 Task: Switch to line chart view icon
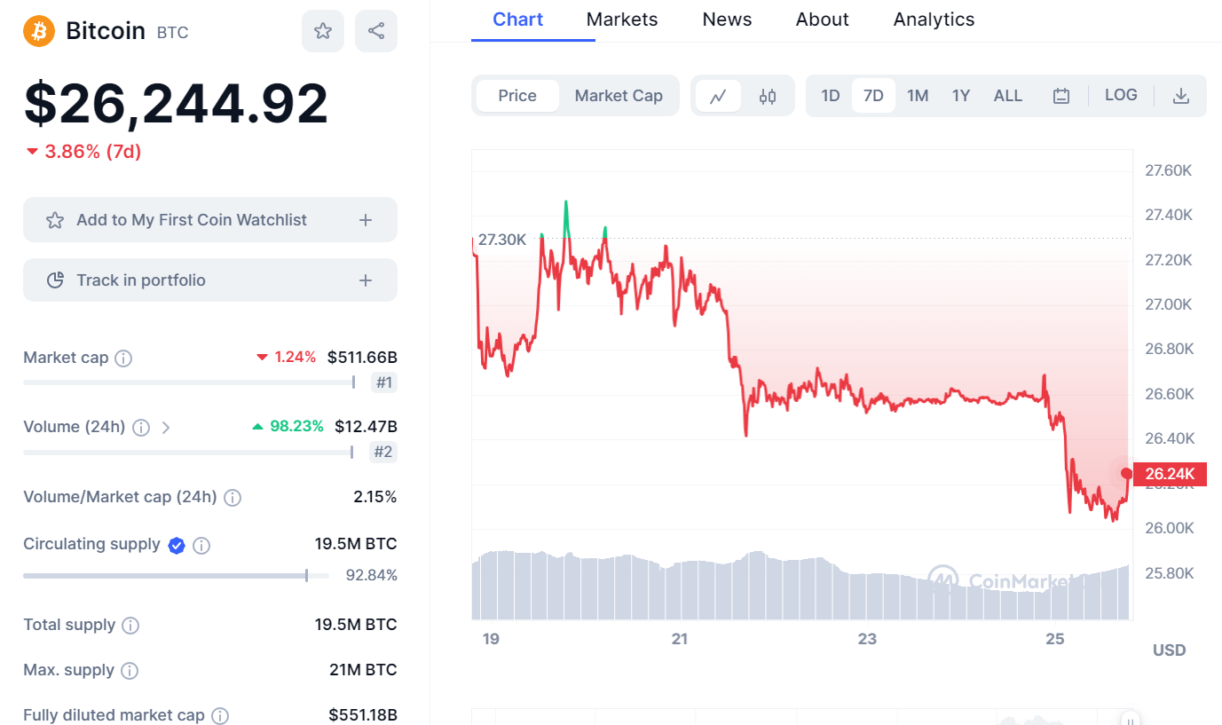(719, 96)
